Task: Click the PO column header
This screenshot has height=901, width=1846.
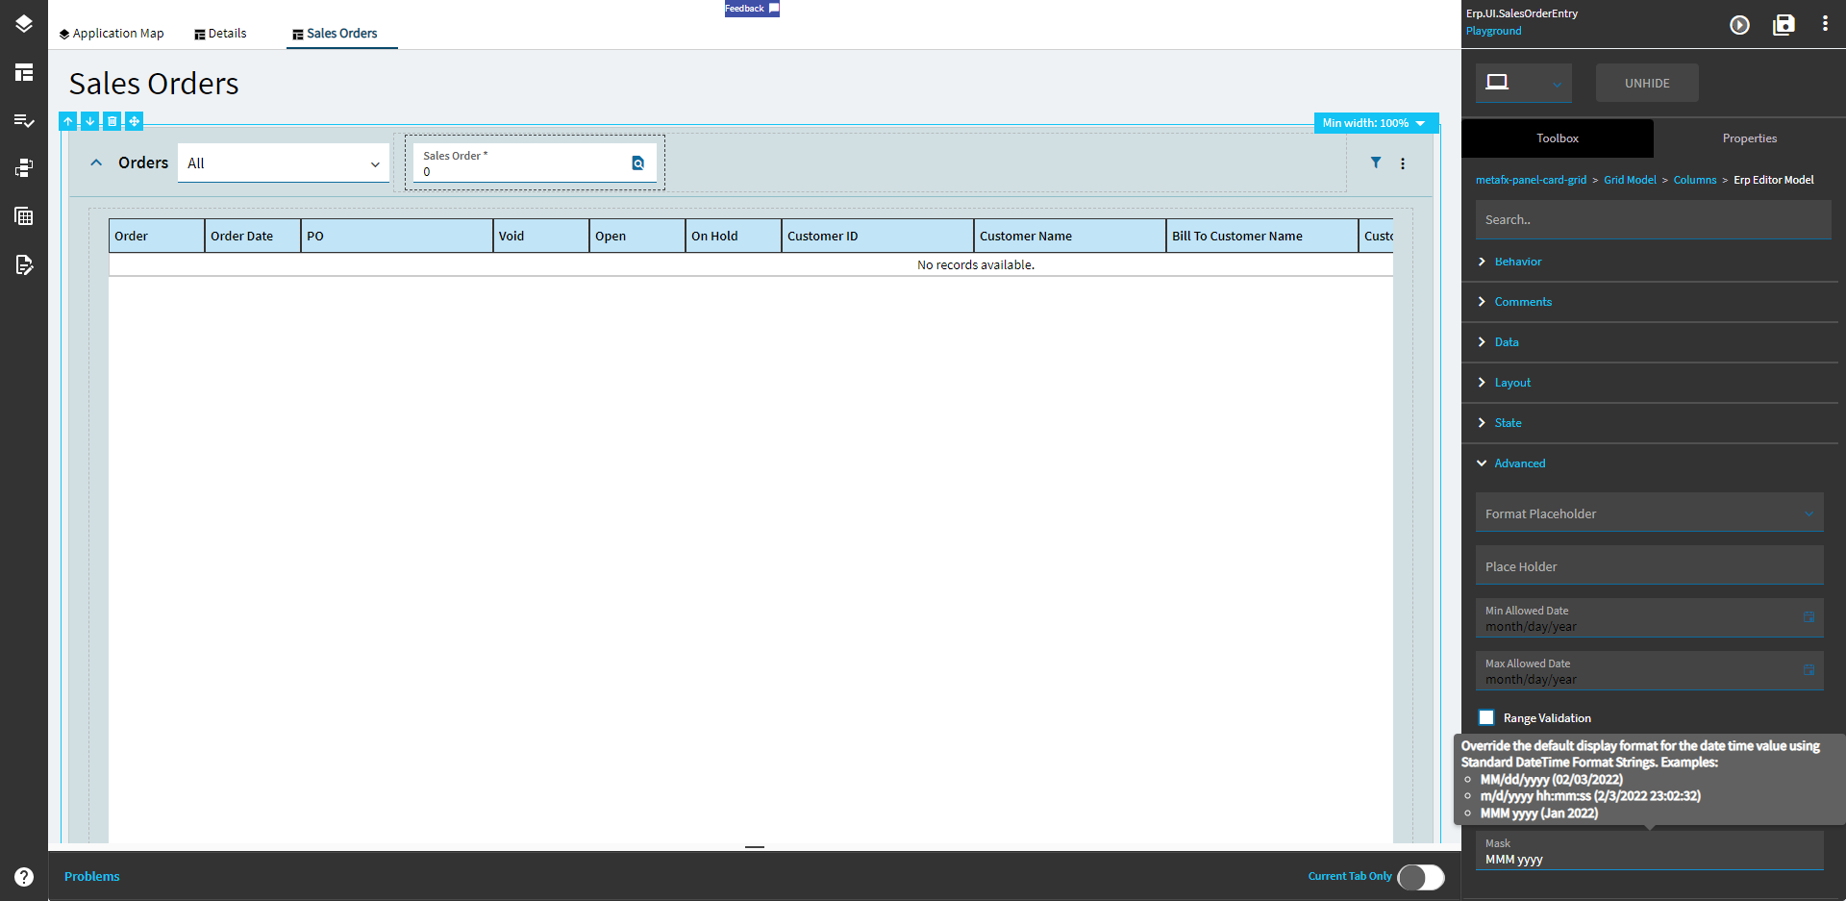Action: tap(397, 236)
